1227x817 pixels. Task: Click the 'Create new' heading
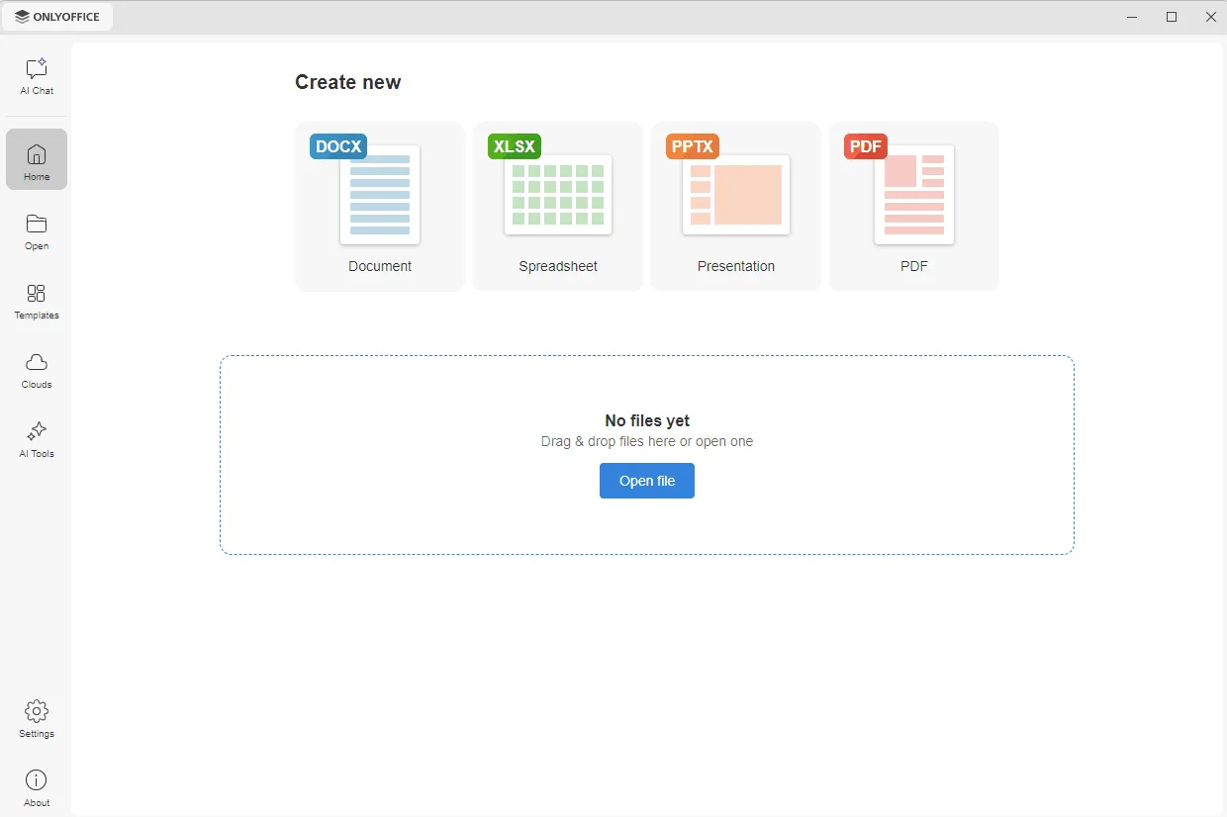(x=348, y=82)
